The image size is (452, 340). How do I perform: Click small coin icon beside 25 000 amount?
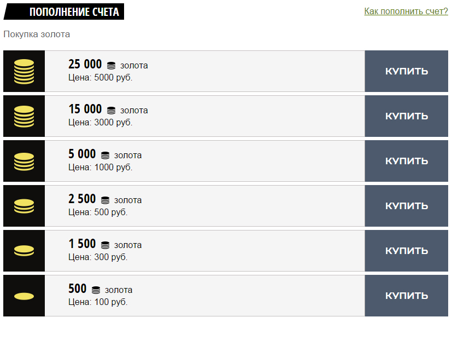111,65
